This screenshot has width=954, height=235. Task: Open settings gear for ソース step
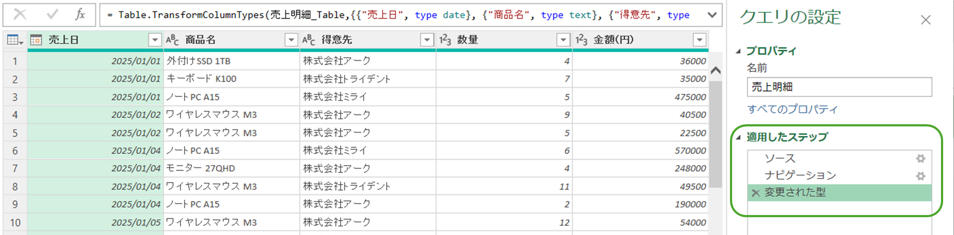920,159
